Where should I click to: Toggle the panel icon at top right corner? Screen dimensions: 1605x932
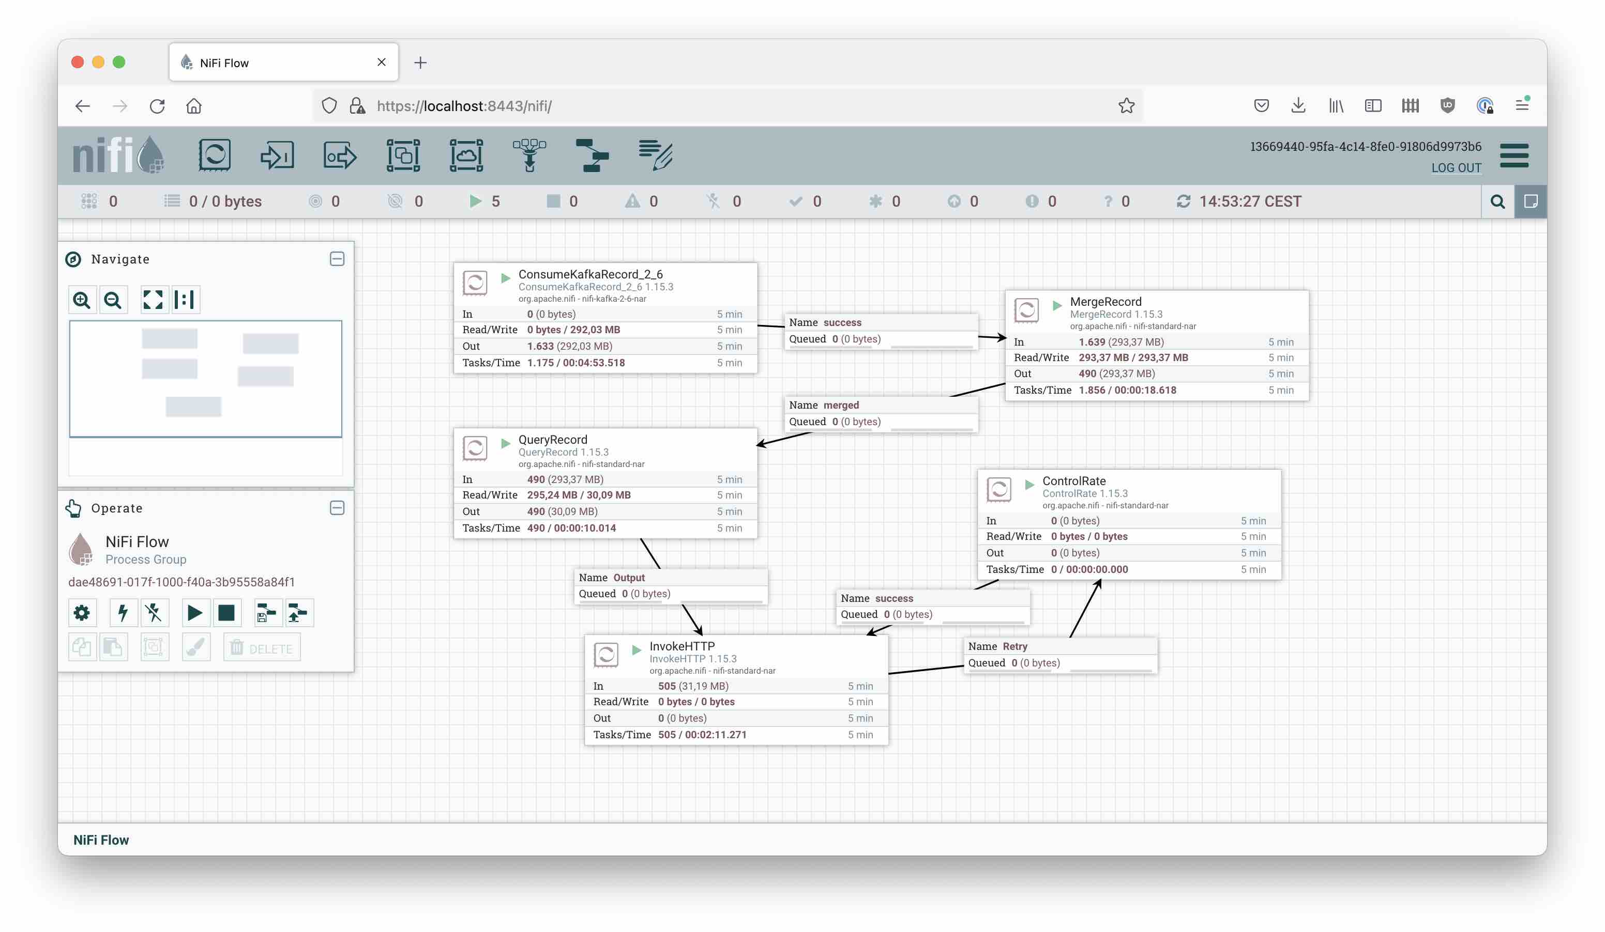pos(1531,201)
